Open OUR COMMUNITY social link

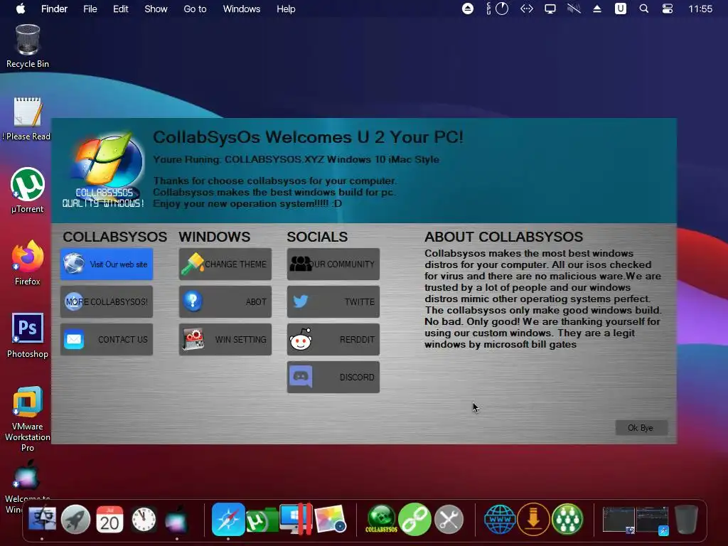click(333, 264)
